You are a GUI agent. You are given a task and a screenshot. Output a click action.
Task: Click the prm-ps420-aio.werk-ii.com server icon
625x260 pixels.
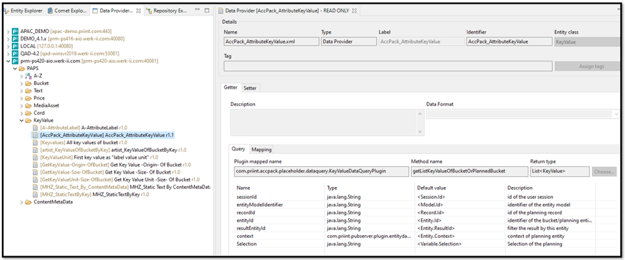[x=15, y=61]
